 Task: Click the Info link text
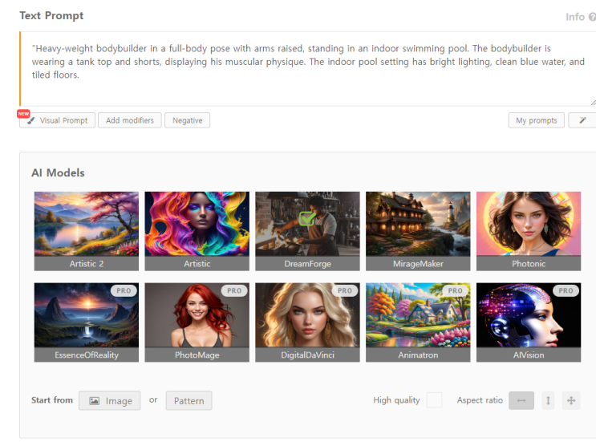[x=574, y=17]
